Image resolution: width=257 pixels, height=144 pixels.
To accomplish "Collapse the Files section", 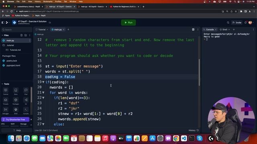I will 2,35.
